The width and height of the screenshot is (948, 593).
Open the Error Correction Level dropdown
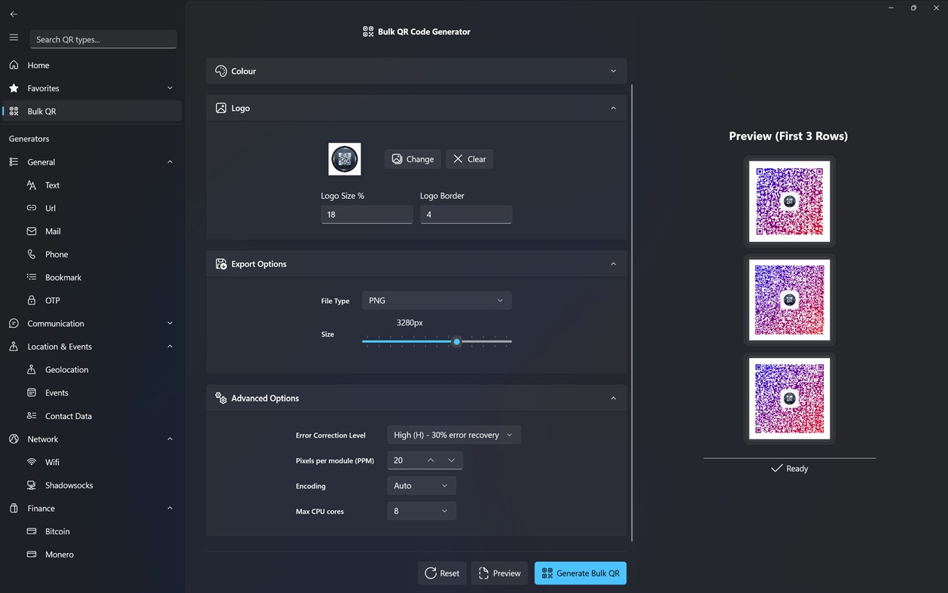pos(453,435)
